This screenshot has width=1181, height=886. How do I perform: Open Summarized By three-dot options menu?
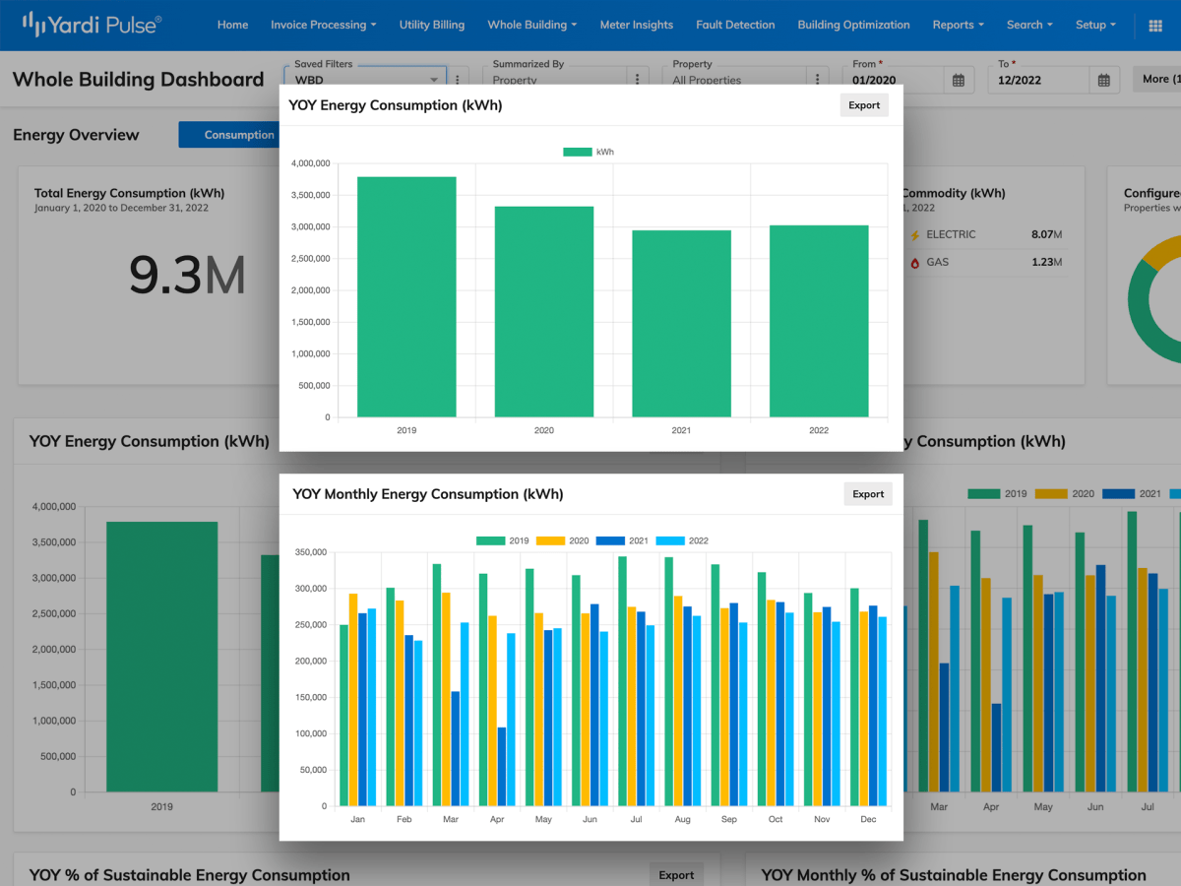pos(639,80)
